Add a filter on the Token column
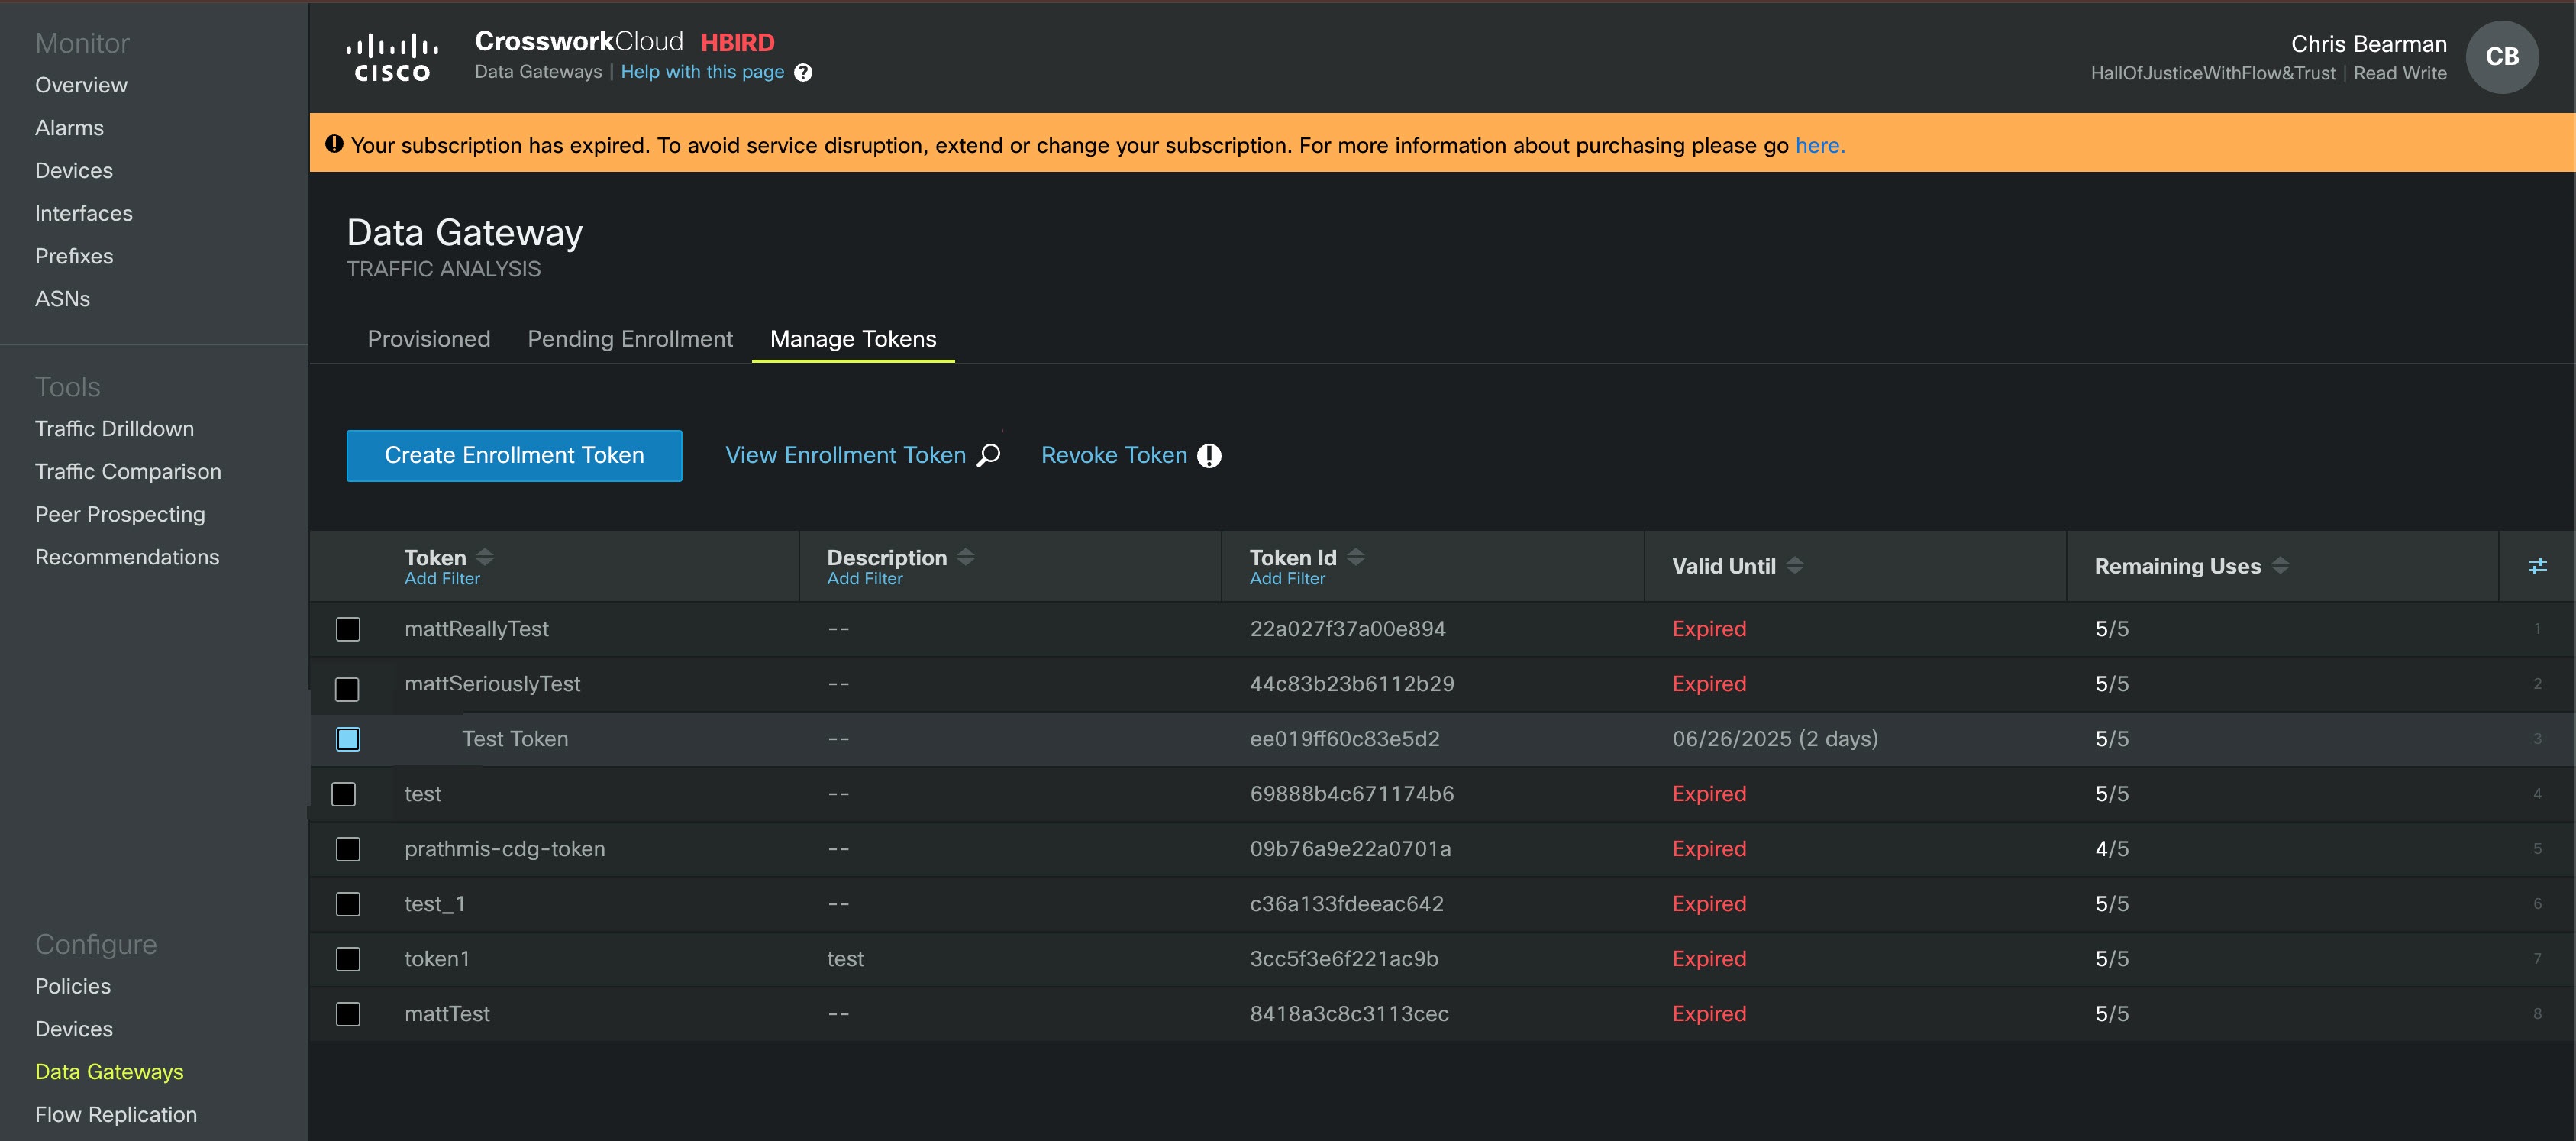Viewport: 2576px width, 1141px height. [442, 579]
